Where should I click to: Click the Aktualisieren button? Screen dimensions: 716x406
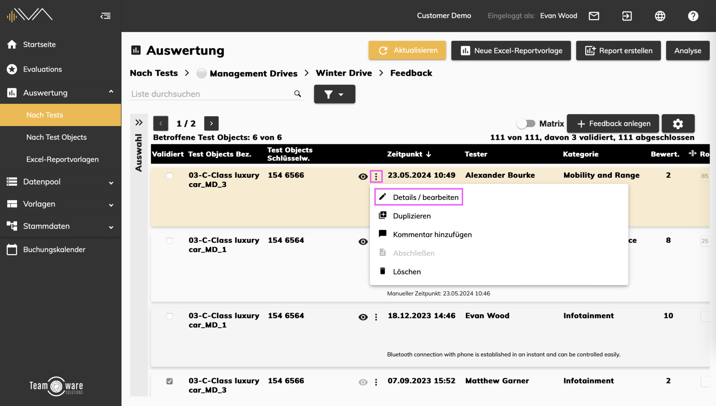(x=407, y=50)
